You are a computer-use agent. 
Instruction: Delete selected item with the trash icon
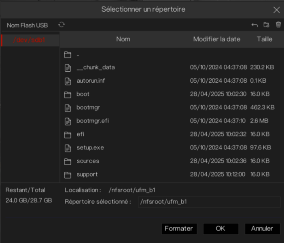[278, 25]
